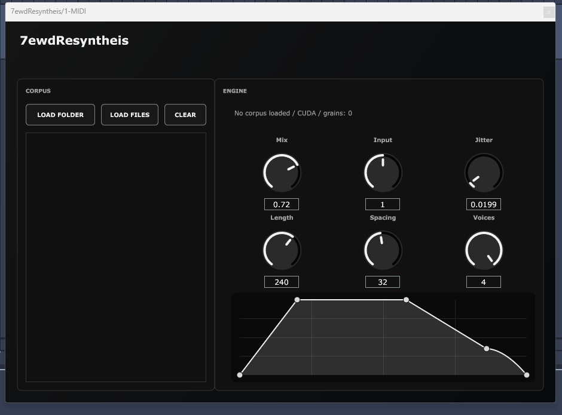Select the Mix value field showing 0.72
Screen dimensions: 562x415
(282, 204)
